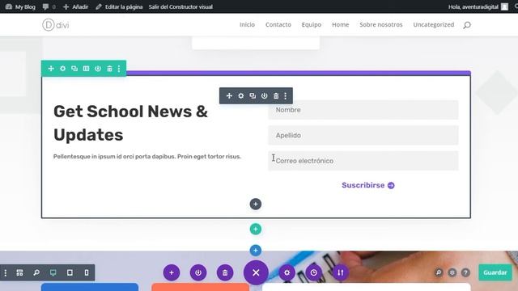518x291 pixels.
Task: Click the Divi logo
Action: pyautogui.click(x=56, y=25)
